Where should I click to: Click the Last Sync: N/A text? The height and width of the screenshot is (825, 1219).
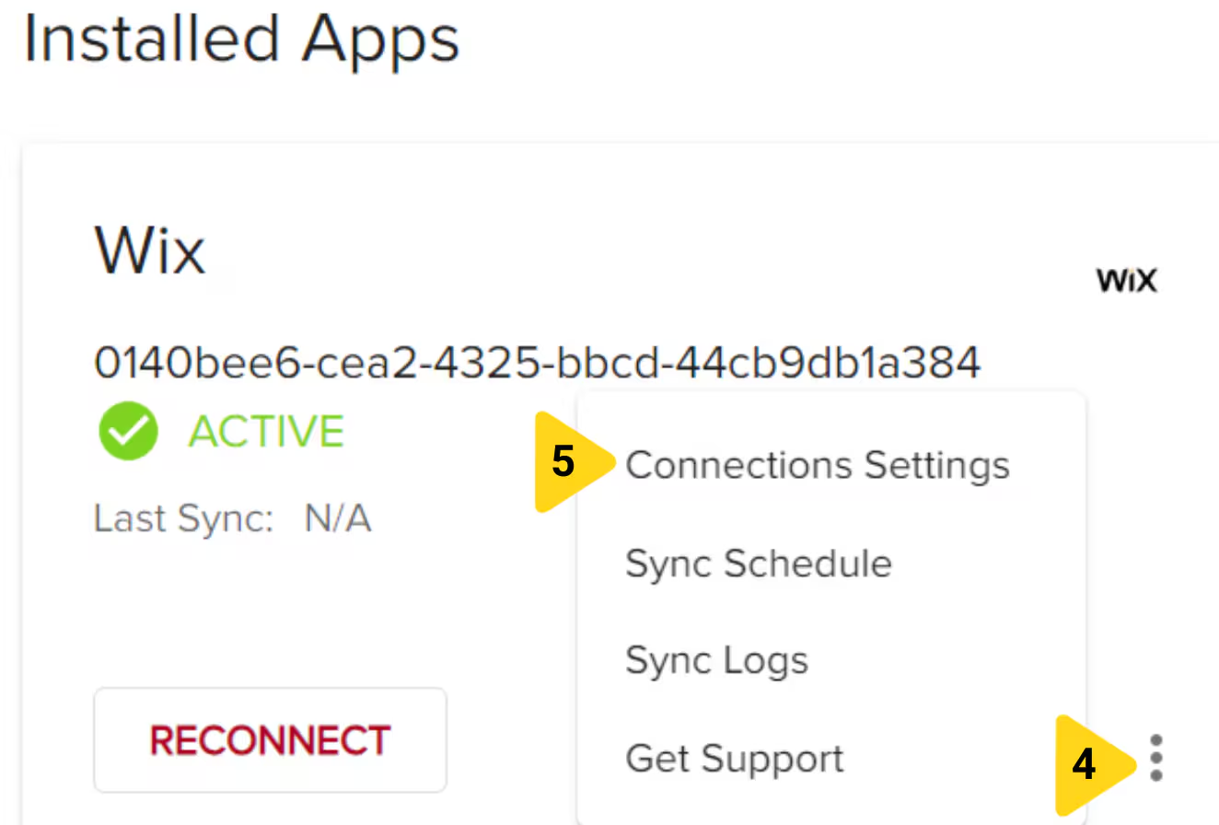pyautogui.click(x=231, y=517)
